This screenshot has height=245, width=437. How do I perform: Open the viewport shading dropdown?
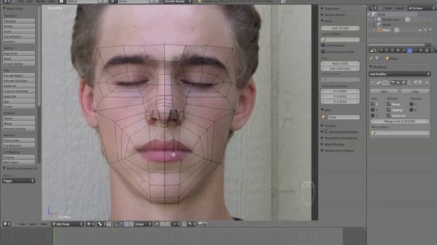pos(90,224)
